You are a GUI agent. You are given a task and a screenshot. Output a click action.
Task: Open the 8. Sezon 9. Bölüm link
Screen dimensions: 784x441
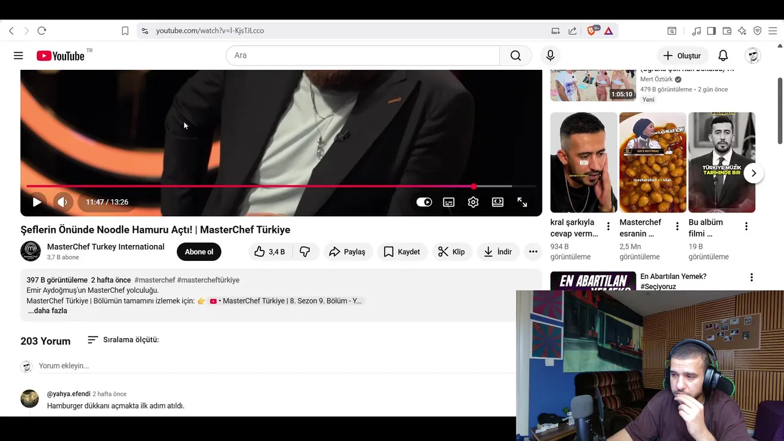click(x=286, y=301)
